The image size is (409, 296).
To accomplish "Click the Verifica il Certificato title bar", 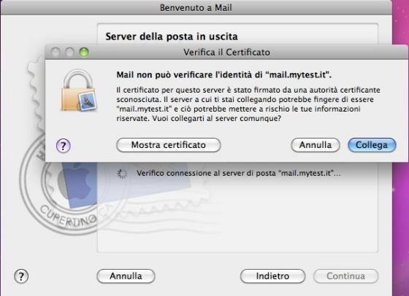I will pos(226,52).
